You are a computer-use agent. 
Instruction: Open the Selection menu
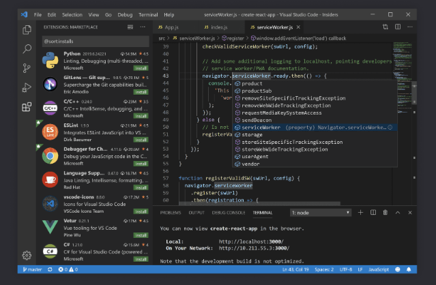pos(72,15)
